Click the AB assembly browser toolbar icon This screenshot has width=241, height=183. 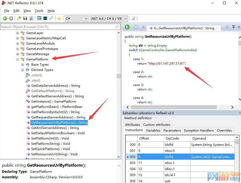[39, 18]
